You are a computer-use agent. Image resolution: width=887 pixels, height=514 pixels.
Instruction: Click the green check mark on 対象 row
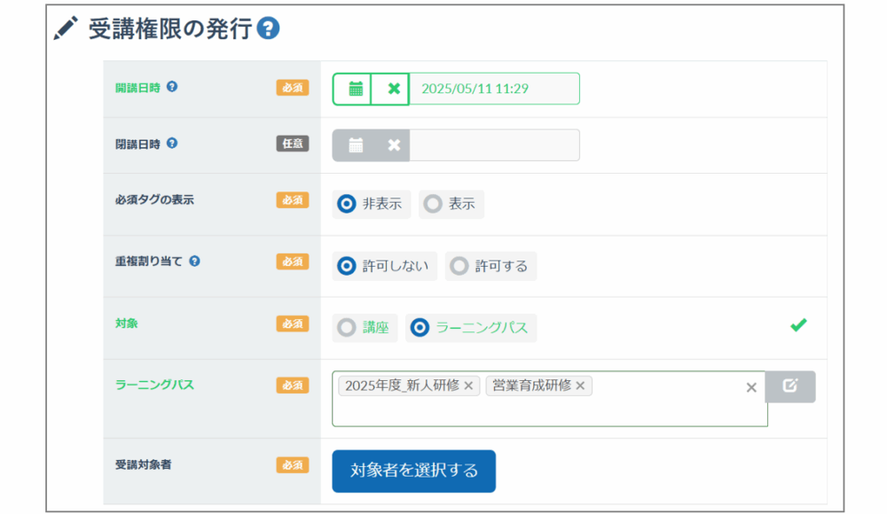pos(798,325)
